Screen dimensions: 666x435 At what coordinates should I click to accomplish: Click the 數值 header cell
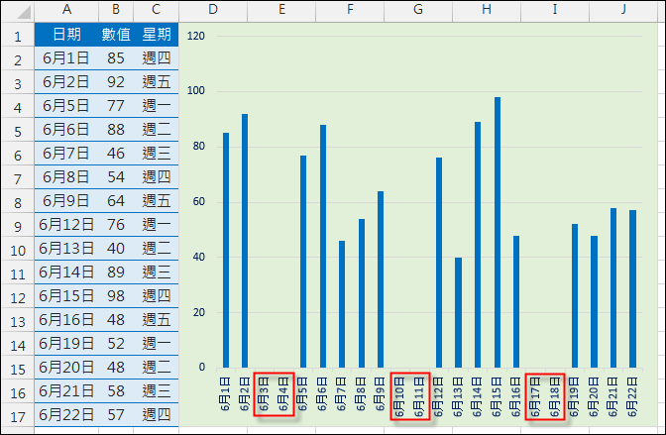tap(116, 35)
